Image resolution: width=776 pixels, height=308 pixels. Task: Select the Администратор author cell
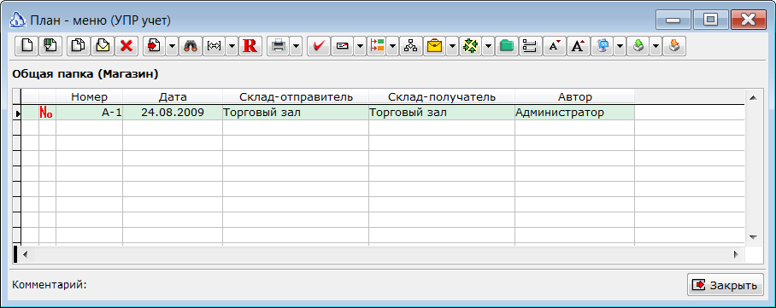(574, 113)
